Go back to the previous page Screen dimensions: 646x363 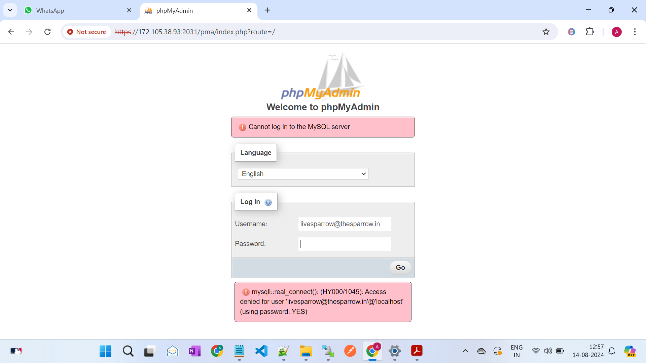11,32
